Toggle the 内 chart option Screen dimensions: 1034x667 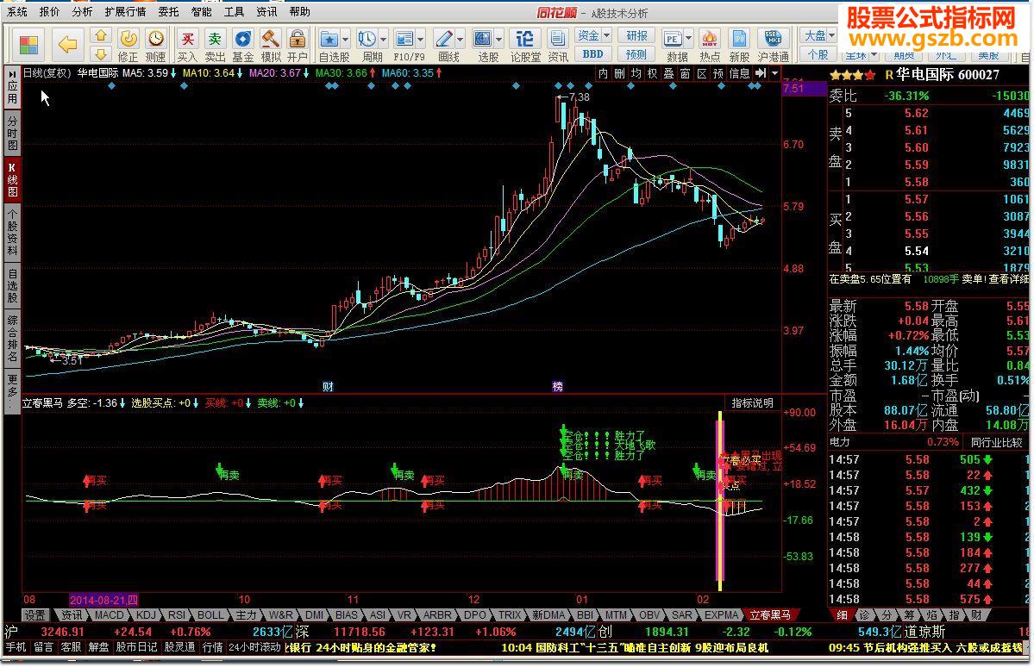click(603, 73)
